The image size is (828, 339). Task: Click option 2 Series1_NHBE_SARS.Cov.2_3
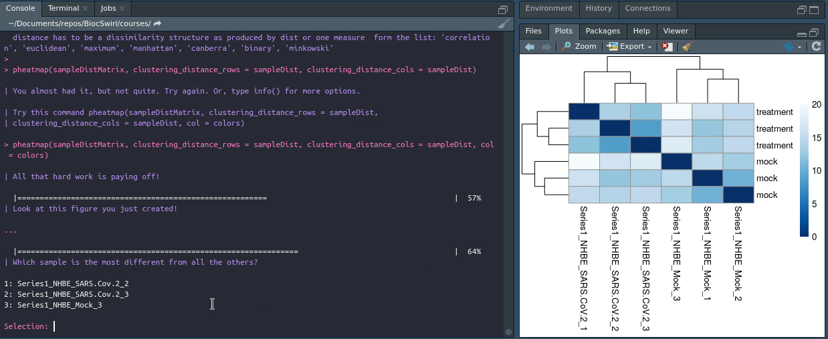[x=66, y=294]
